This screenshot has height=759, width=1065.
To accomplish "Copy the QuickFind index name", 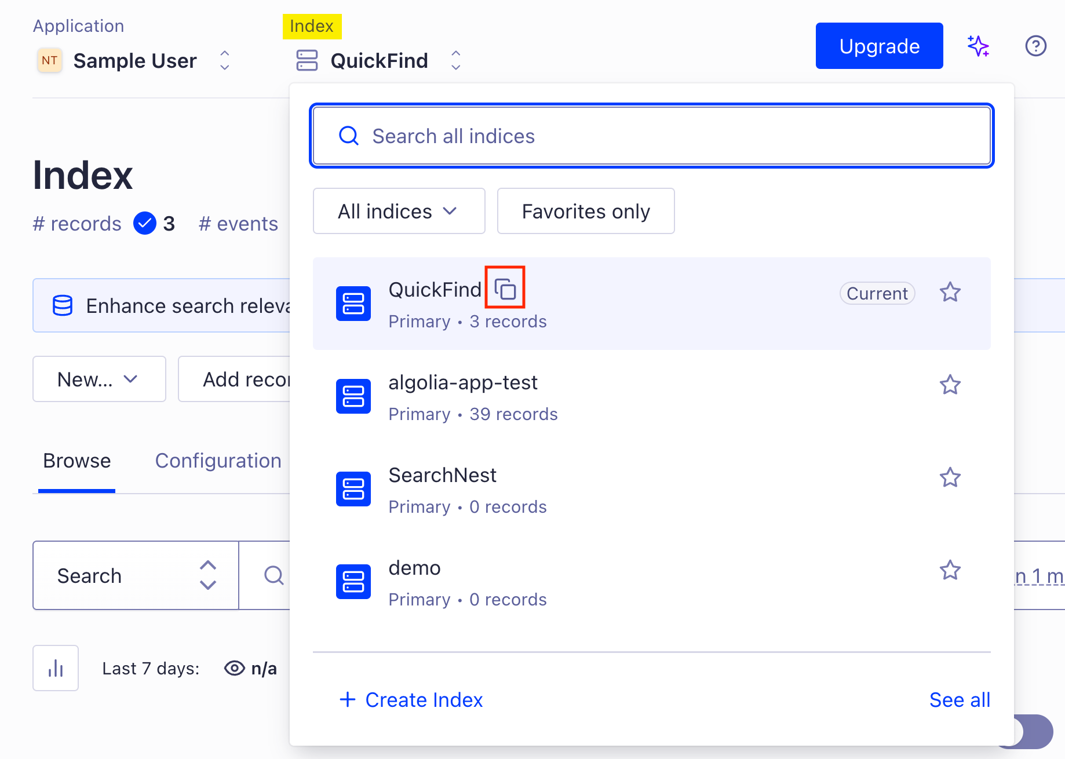I will (x=505, y=288).
